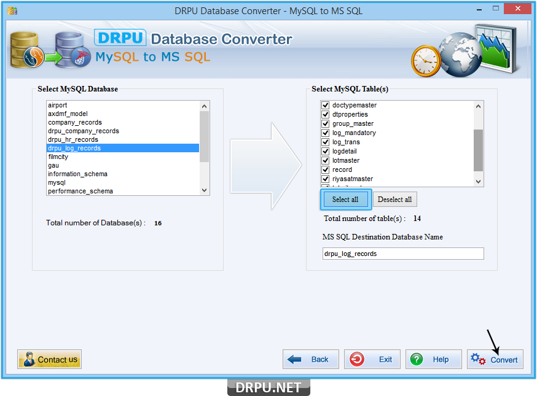Click the red exit circle icon
Image resolution: width=537 pixels, height=396 pixels.
(x=357, y=359)
